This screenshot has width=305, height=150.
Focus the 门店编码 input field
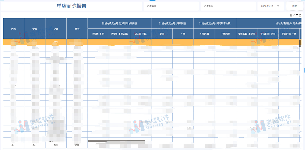pos(171,6)
